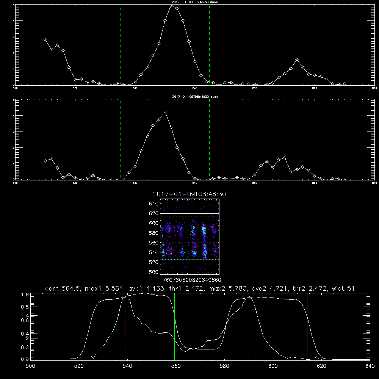
Task: Click 'max2 5.780' in the bottom title
Action: click(227, 288)
